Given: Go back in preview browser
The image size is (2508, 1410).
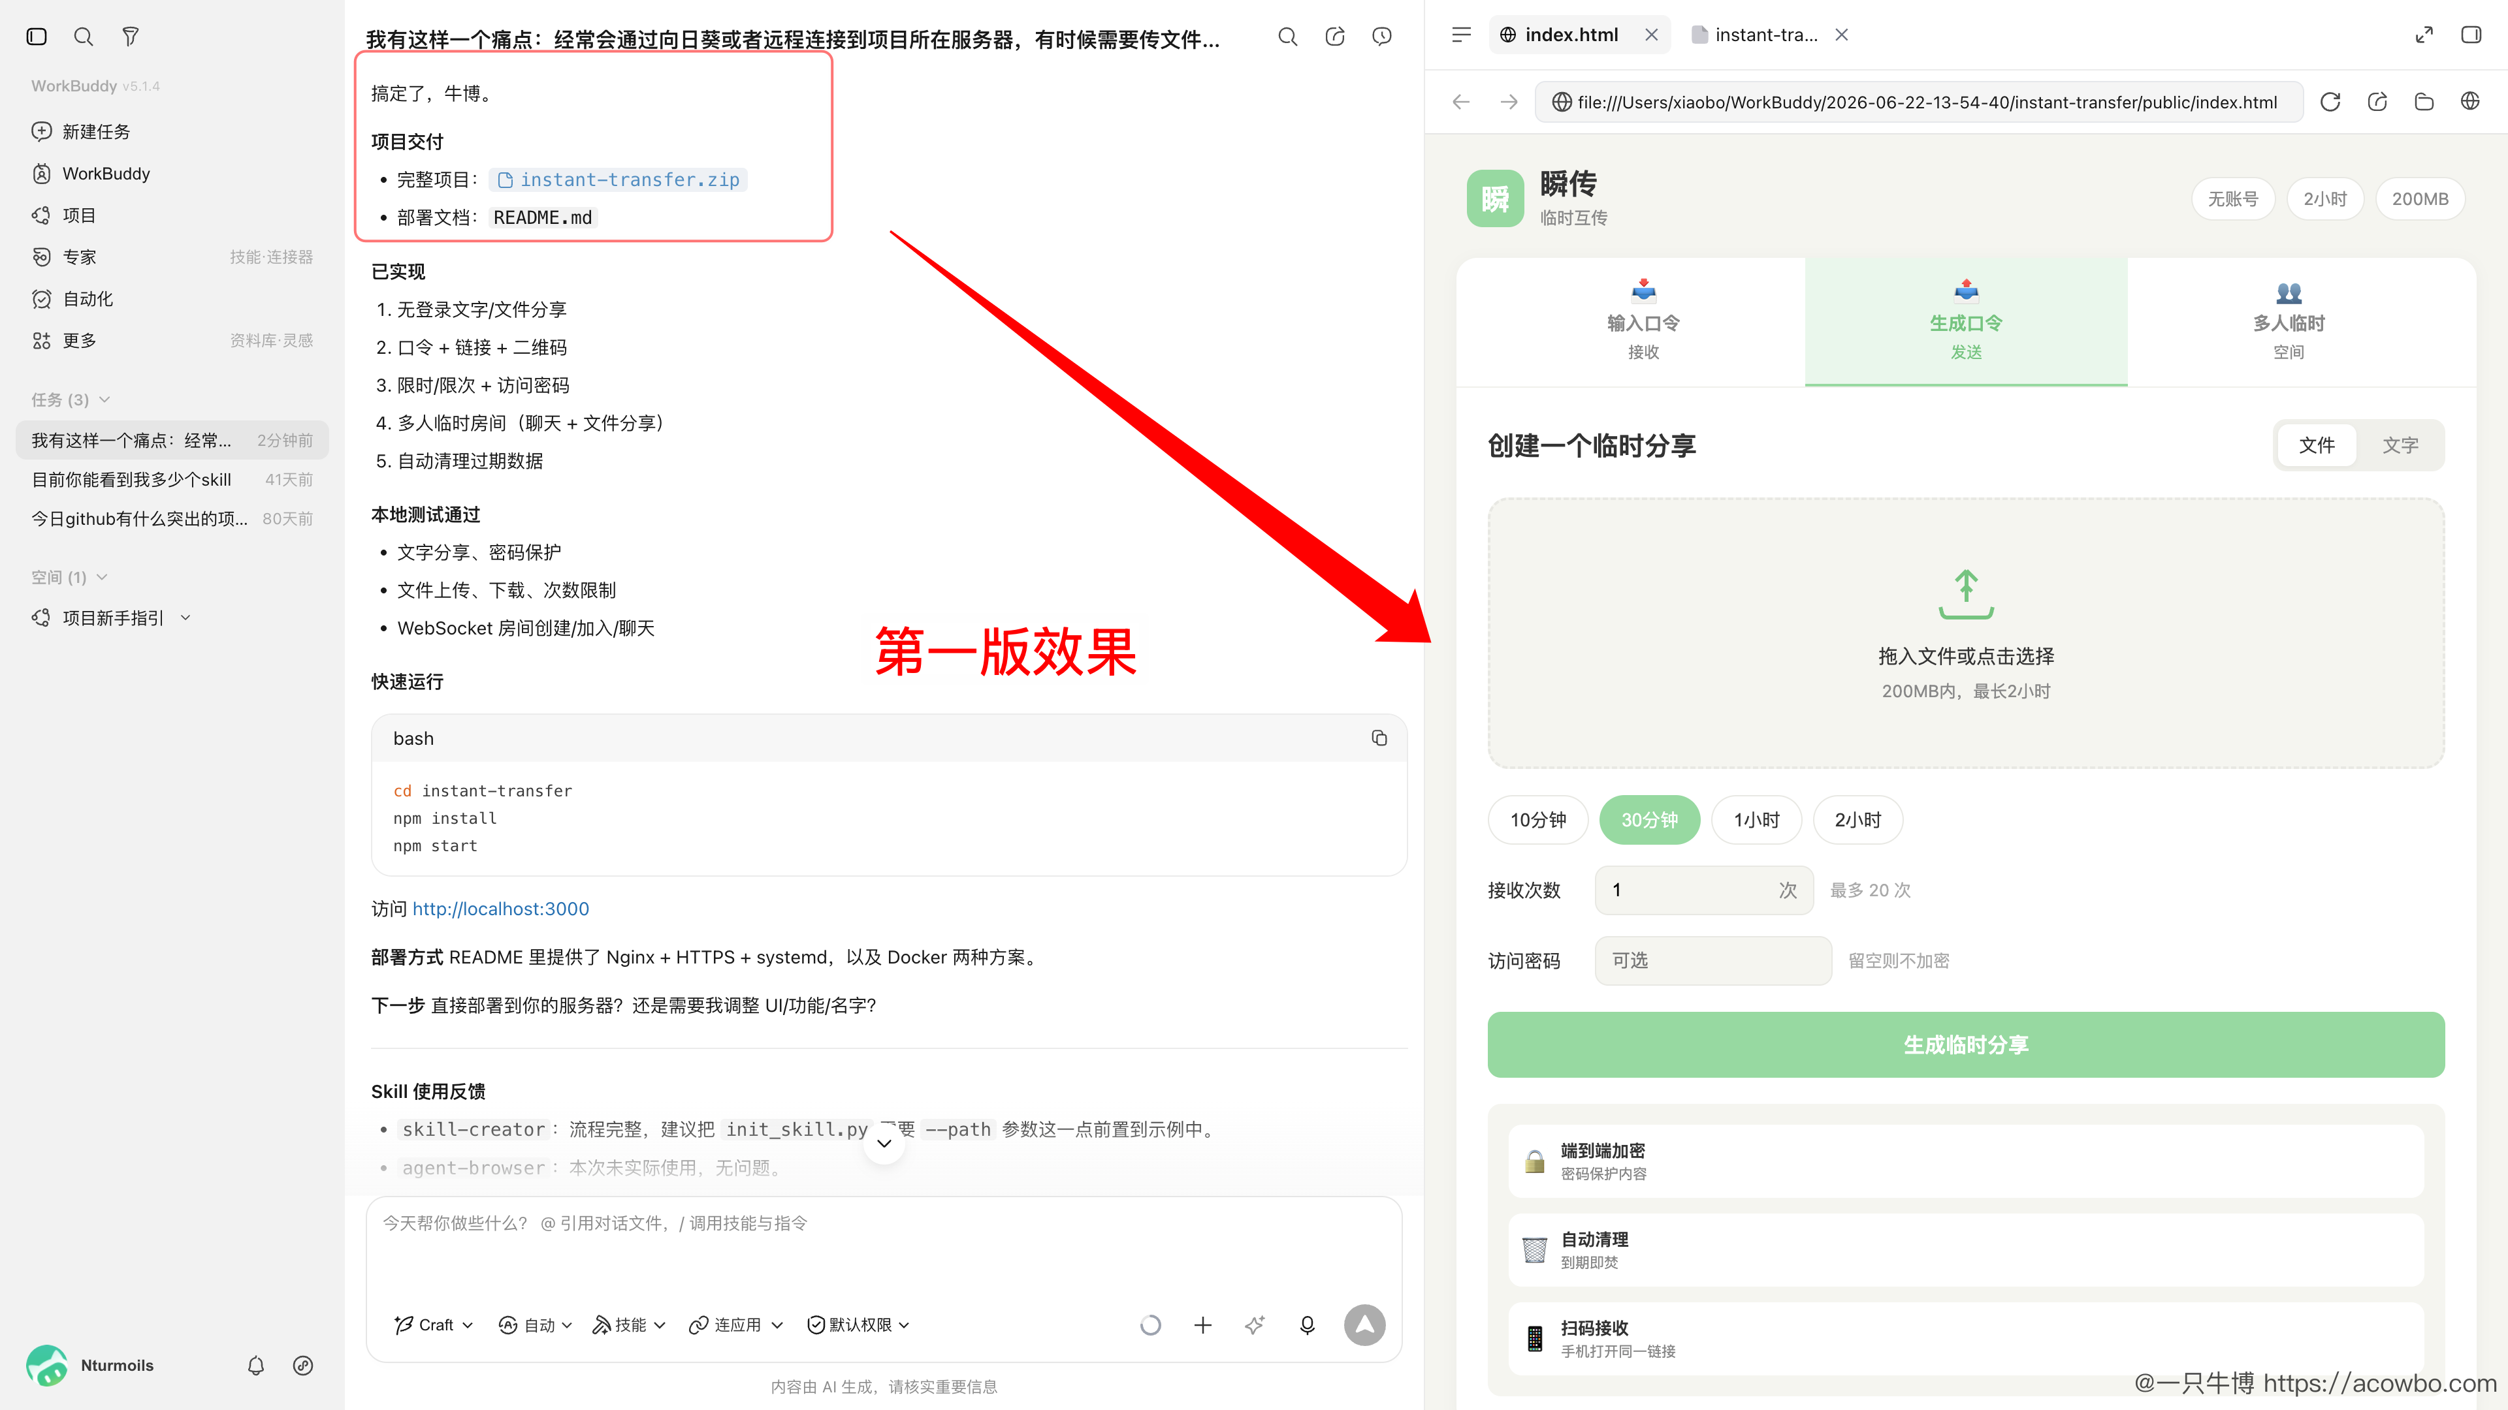Looking at the screenshot, I should [1462, 102].
